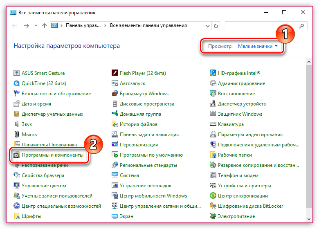Open Администрирование link
319x229 pixels.
(x=241, y=83)
